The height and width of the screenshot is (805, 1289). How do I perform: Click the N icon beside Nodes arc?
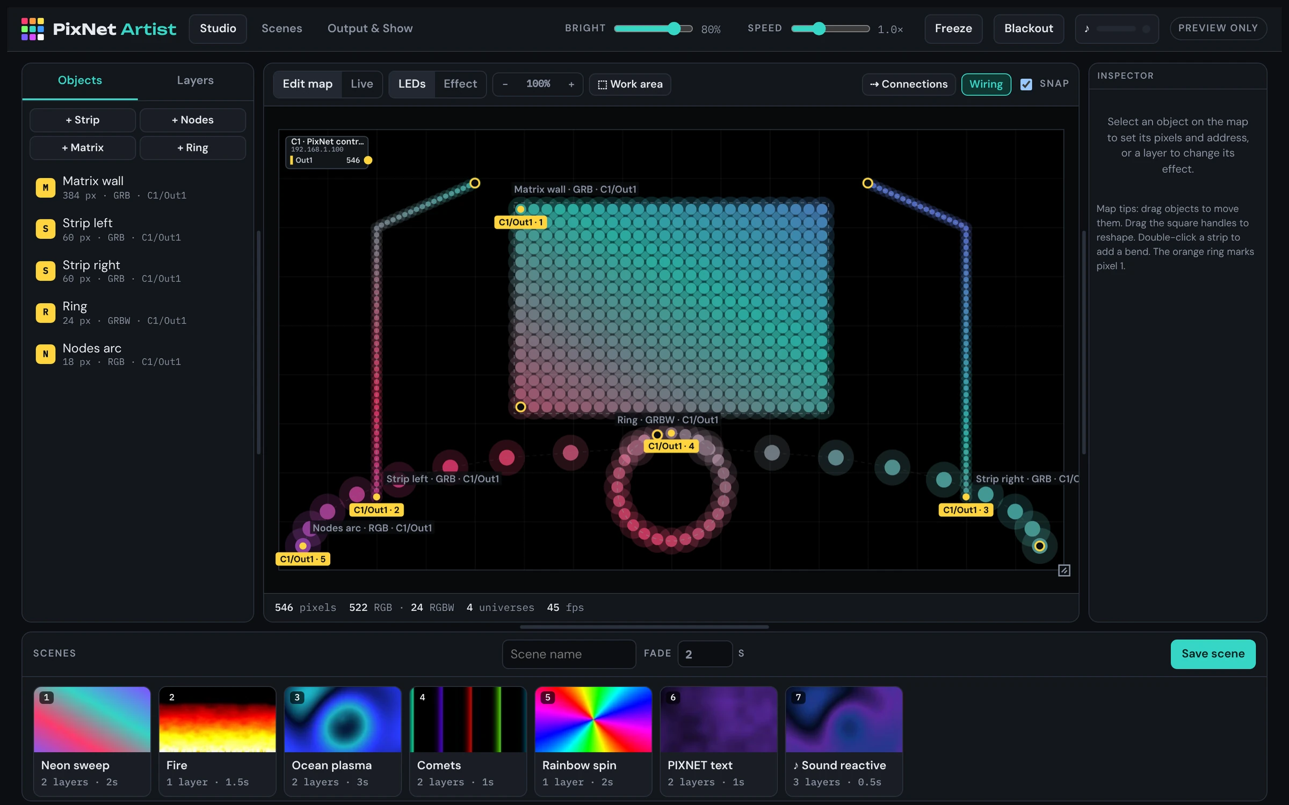coord(46,354)
